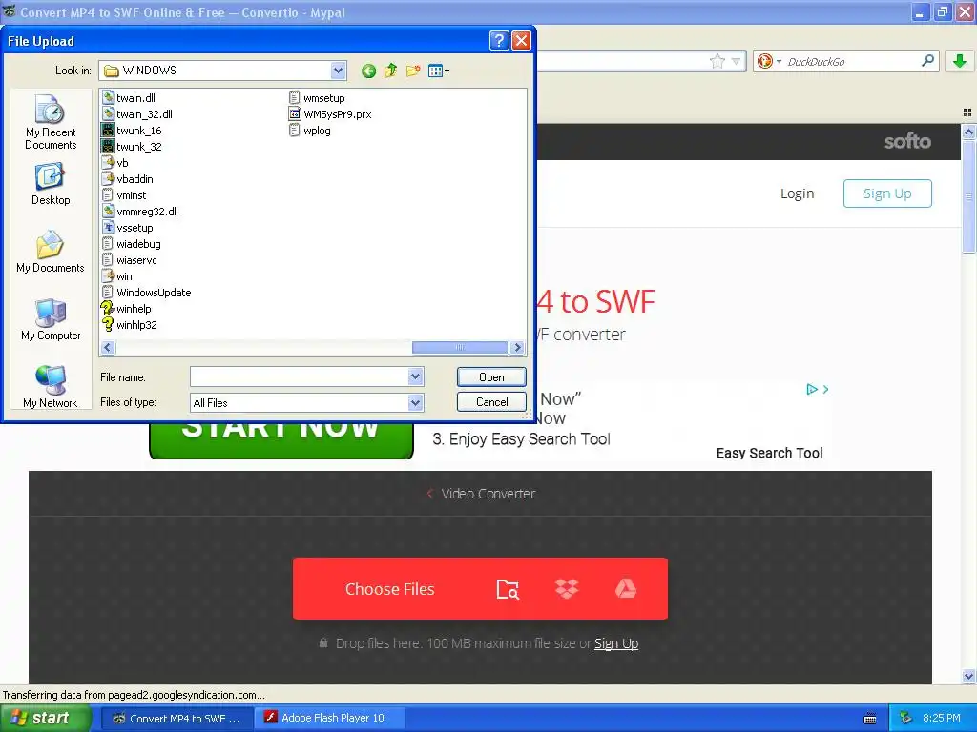Create a new folder in File Upload
The image size is (977, 732).
[x=413, y=71]
